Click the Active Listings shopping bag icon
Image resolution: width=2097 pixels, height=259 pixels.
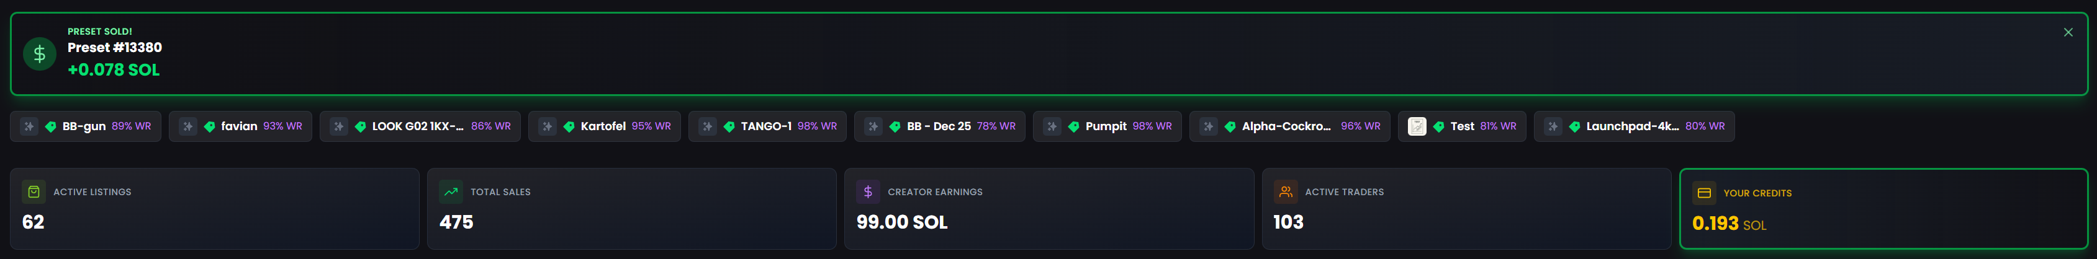34,191
